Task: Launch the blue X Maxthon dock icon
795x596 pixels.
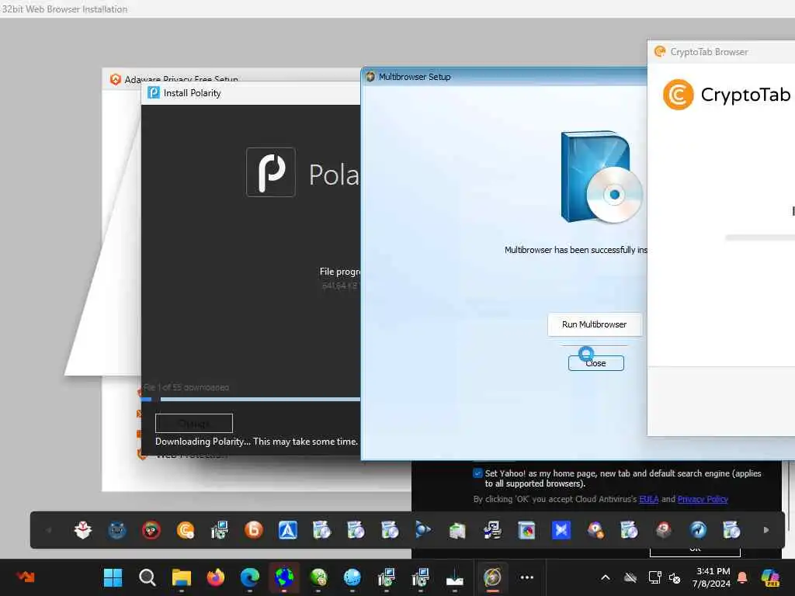Action: pyautogui.click(x=561, y=530)
